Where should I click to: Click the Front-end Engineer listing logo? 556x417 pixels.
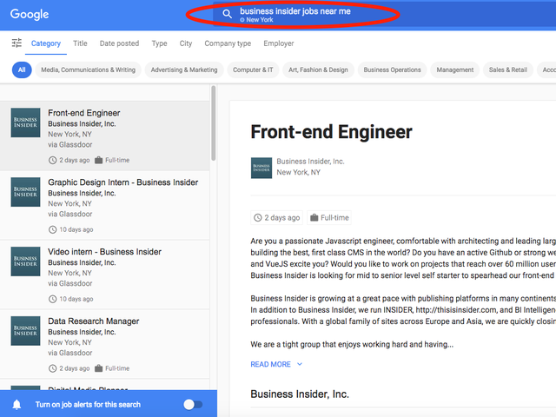[25, 123]
